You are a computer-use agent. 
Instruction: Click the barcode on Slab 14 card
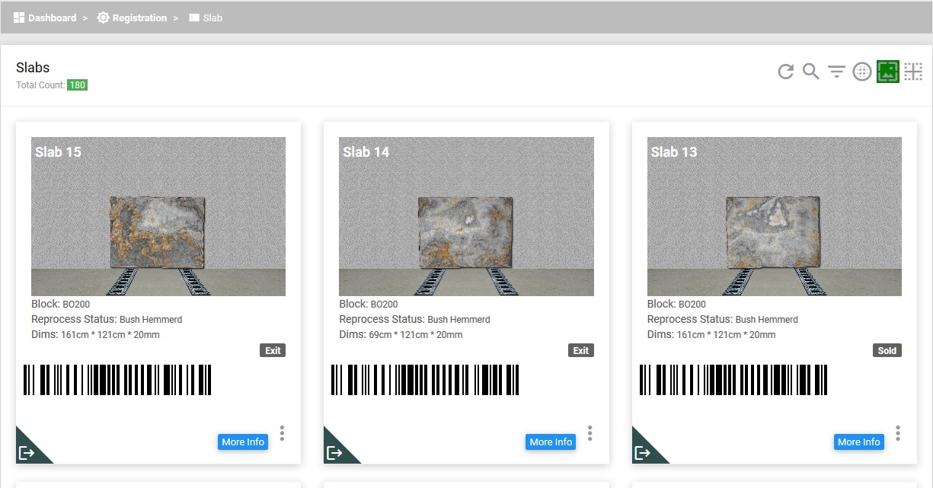425,379
